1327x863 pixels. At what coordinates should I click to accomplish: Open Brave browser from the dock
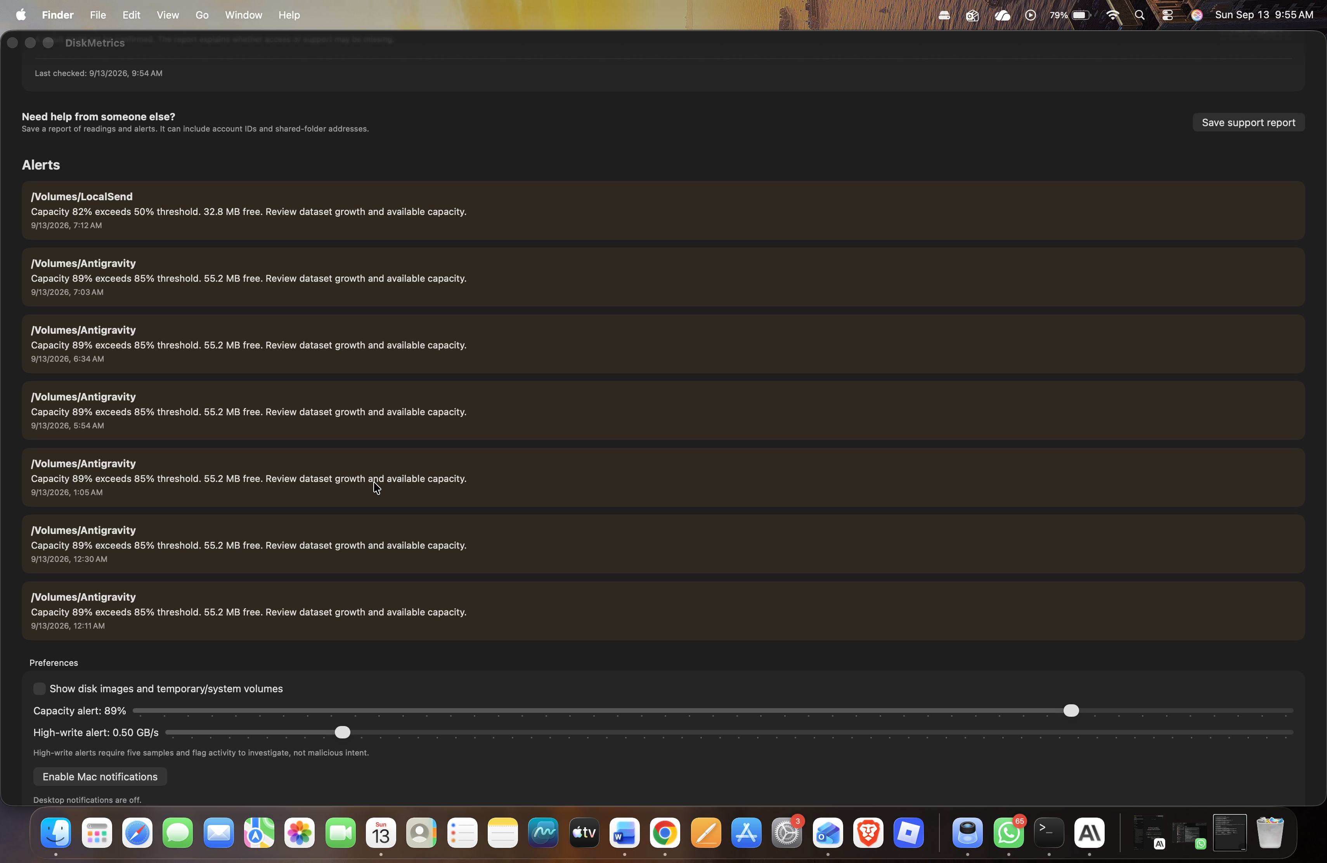click(x=868, y=833)
